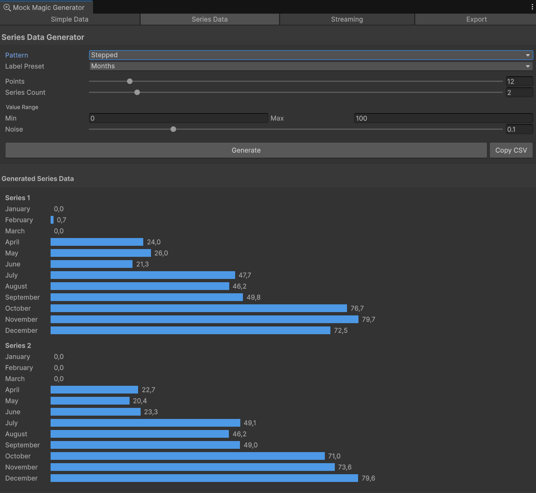Select the Mock Magic Generator window tab
This screenshot has height=493, width=536.
pos(47,7)
